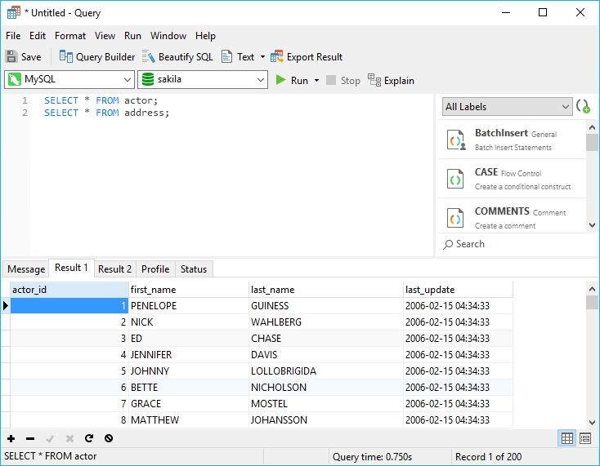Image resolution: width=600 pixels, height=466 pixels.
Task: Open the Text dropdown arrow
Action: click(x=262, y=57)
